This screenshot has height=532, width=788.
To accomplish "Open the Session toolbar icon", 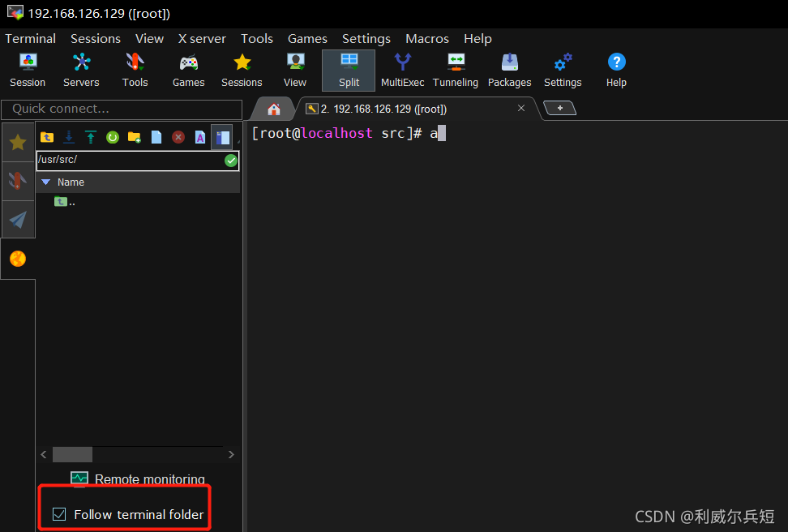I will [28, 71].
